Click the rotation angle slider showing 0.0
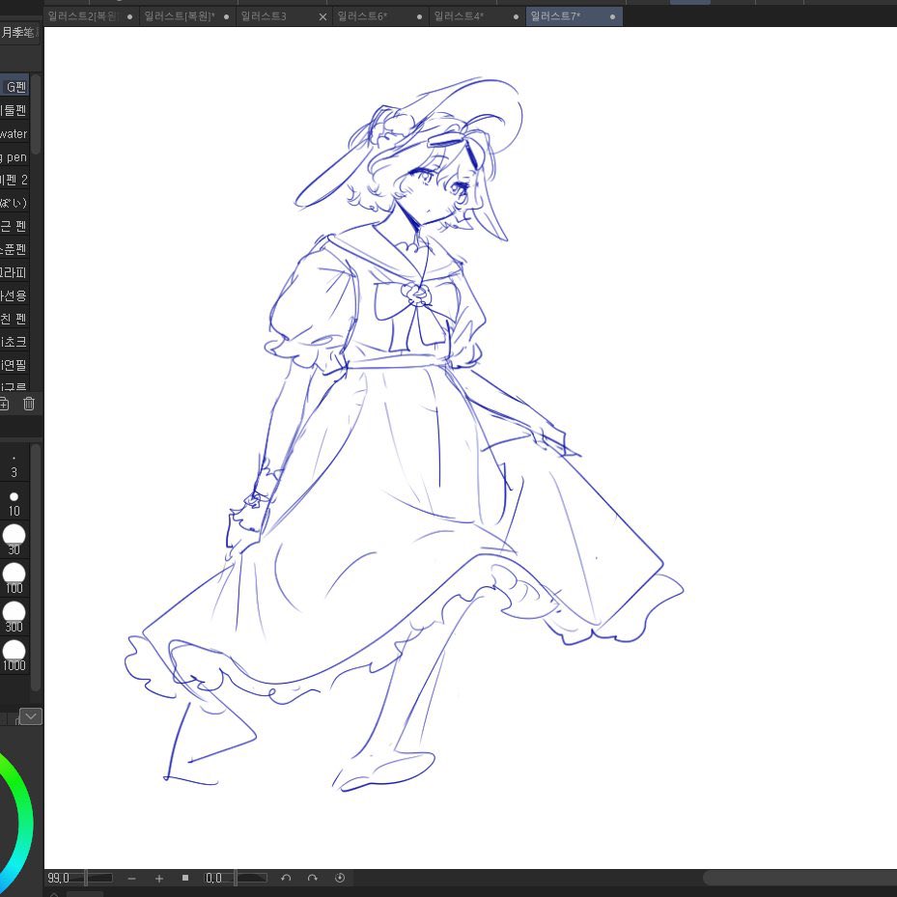Screen dimensions: 897x897 pos(237,878)
